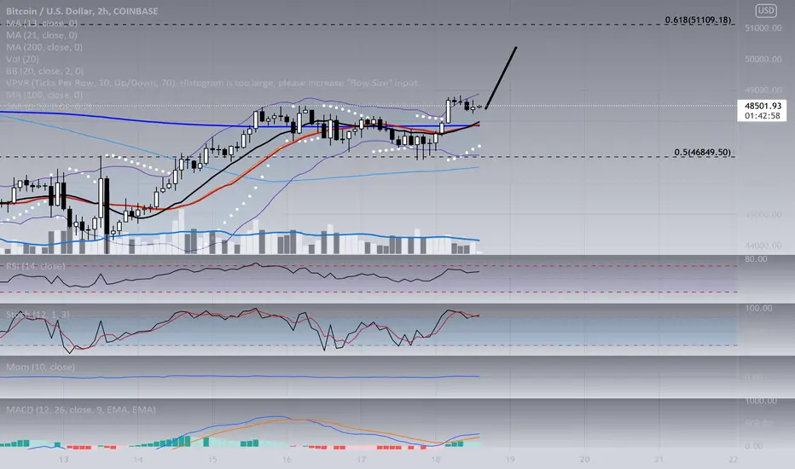Select the MA (200, close, 0) legend
Image resolution: width=795 pixels, height=469 pixels.
pyautogui.click(x=44, y=47)
